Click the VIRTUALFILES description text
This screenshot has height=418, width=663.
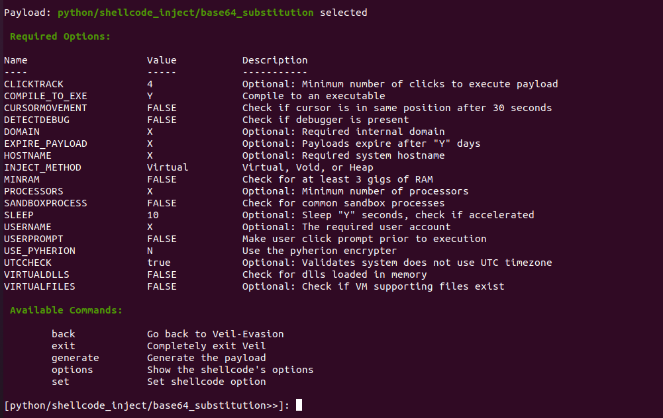coord(373,286)
